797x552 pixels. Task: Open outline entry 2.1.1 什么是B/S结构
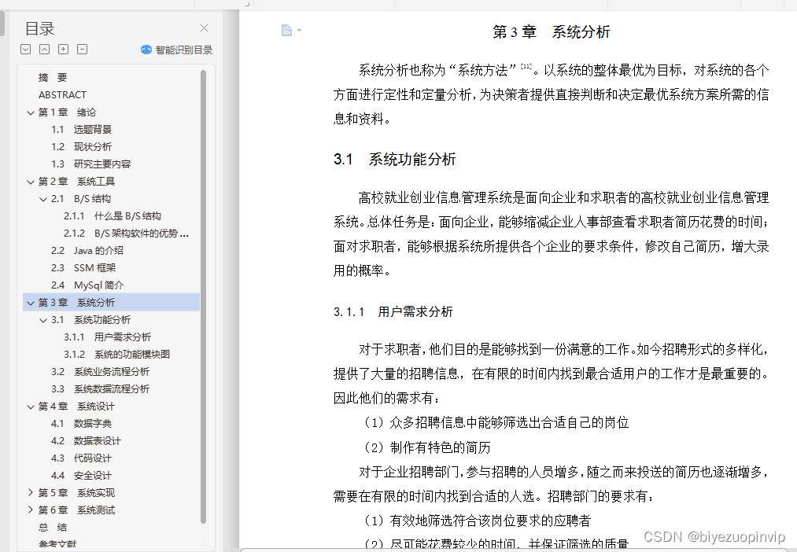113,215
